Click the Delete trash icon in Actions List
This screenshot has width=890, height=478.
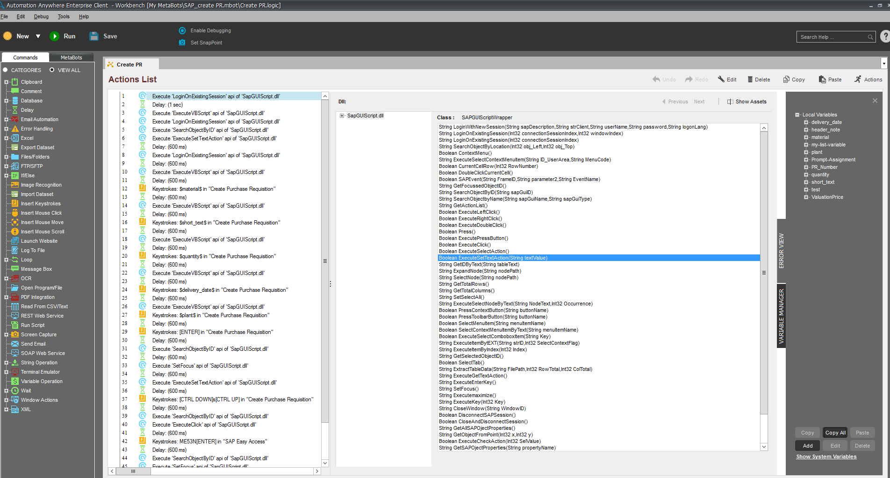[750, 80]
